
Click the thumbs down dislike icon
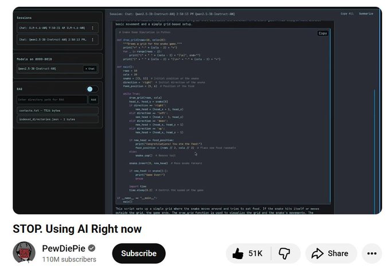pos(284,253)
